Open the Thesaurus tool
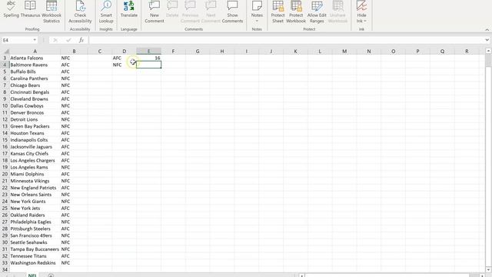This screenshot has width=492, height=277. tap(30, 9)
